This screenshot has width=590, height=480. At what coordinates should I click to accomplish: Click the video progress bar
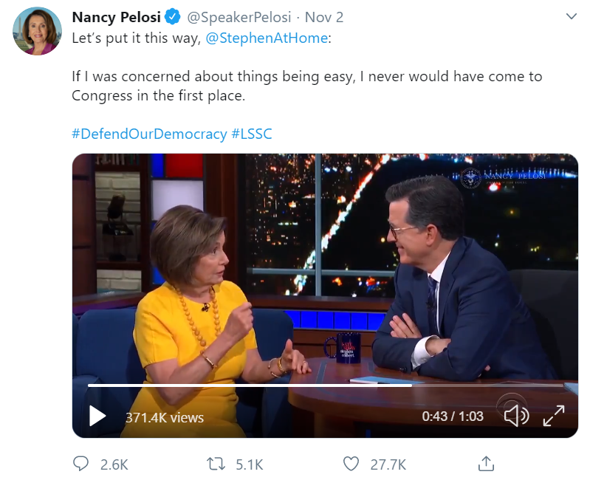[x=325, y=385]
